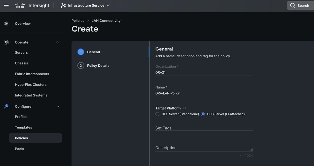314x166 pixels.
Task: Go to Servers in sidebar
Action: (21, 53)
